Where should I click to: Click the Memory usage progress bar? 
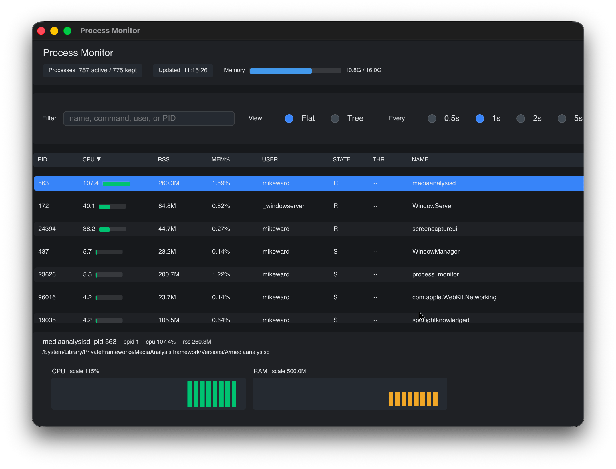pyautogui.click(x=295, y=71)
